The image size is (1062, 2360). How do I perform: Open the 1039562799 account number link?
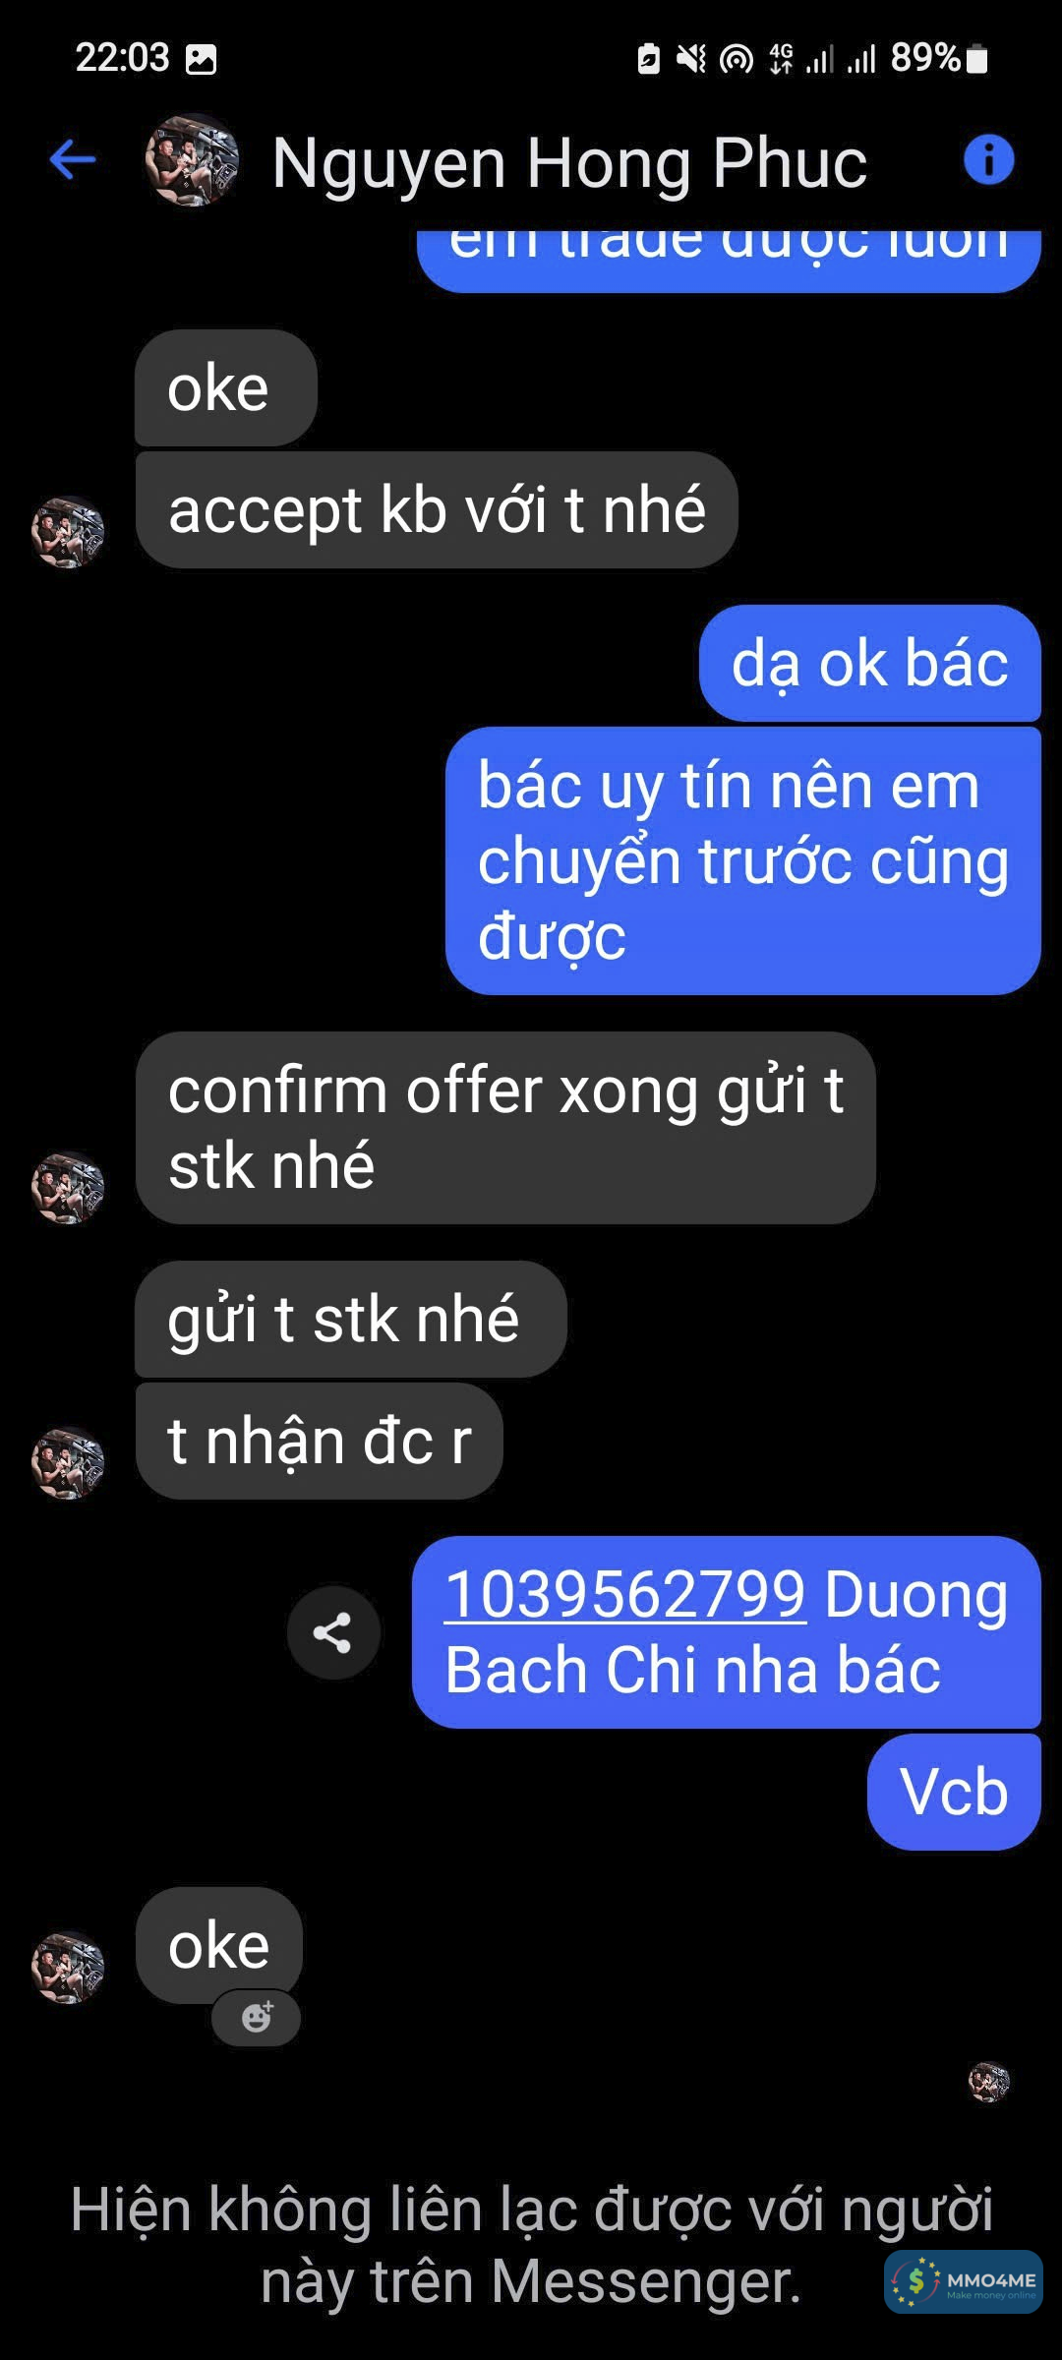[625, 1594]
